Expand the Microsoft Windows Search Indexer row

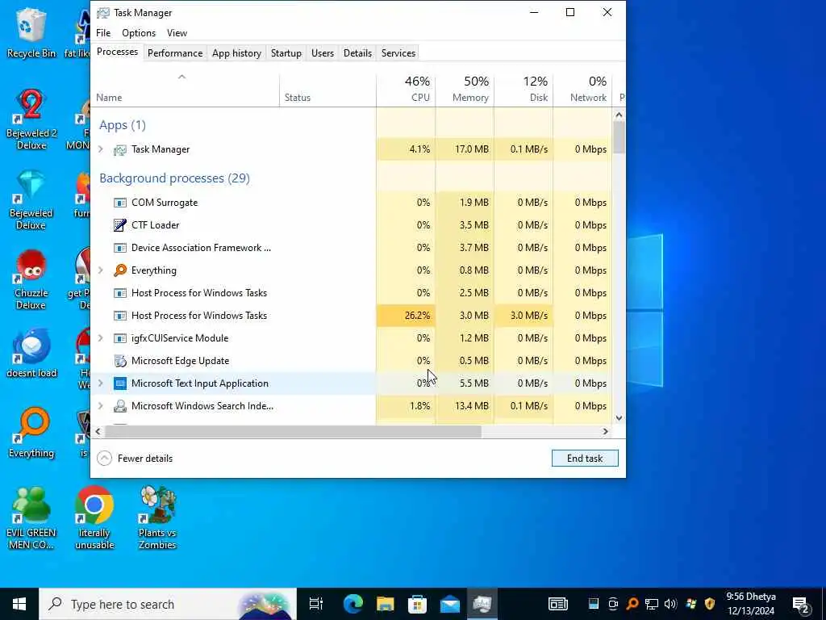pyautogui.click(x=101, y=406)
